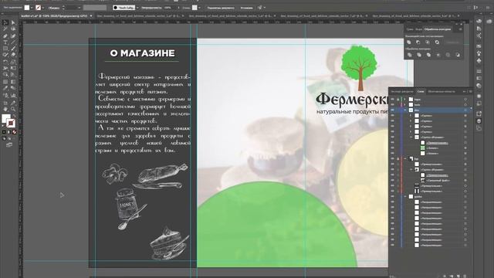Screen dimensions: 494x278
Task: Select the Pen tool
Action: tap(5, 36)
